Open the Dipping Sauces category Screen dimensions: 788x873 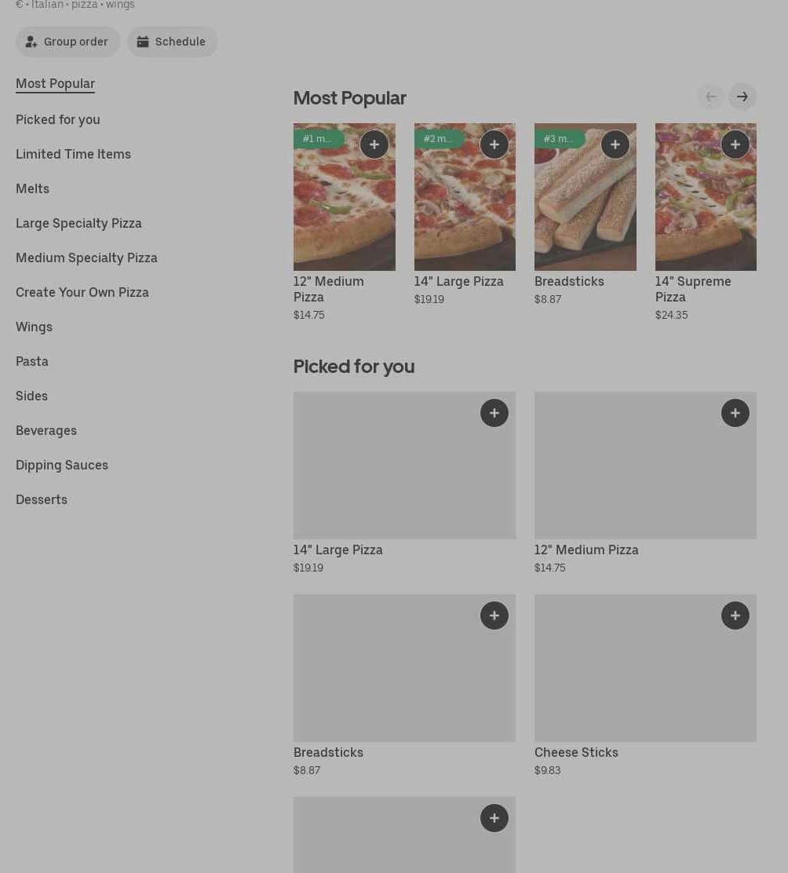pos(62,465)
